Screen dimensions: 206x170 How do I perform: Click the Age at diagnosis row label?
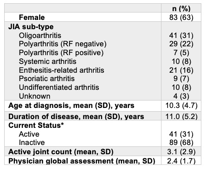point(71,106)
